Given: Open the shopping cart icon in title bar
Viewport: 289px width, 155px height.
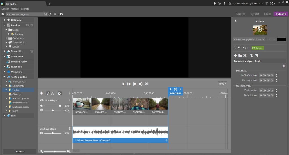Looking at the screenshot, I should [x=220, y=3].
